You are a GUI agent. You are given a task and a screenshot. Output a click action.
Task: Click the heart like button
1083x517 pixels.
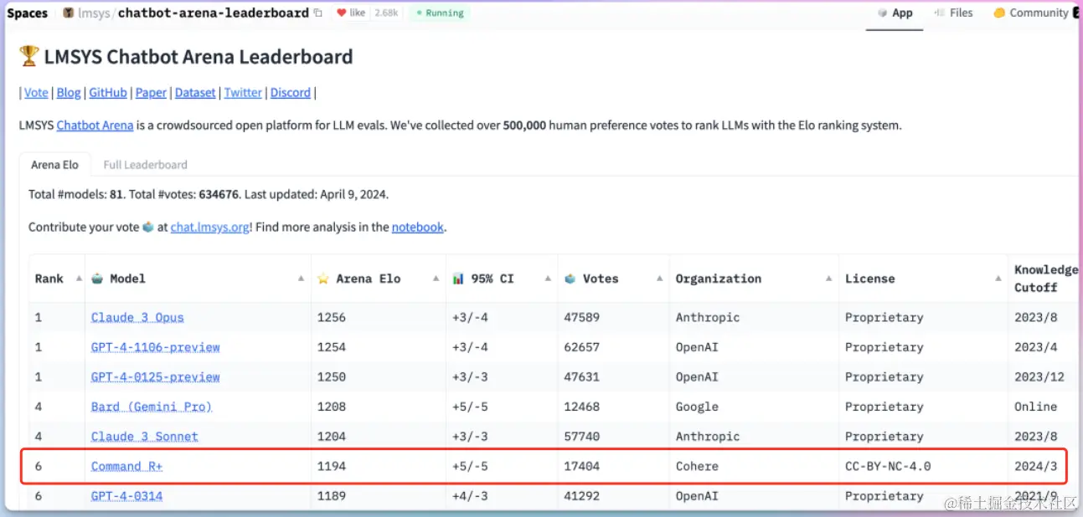pos(350,13)
